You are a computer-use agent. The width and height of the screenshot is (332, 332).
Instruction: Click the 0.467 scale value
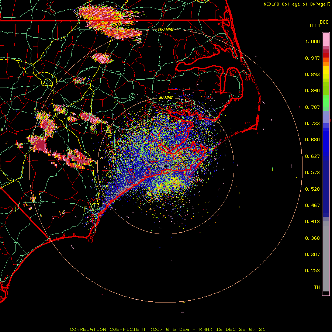(312, 205)
